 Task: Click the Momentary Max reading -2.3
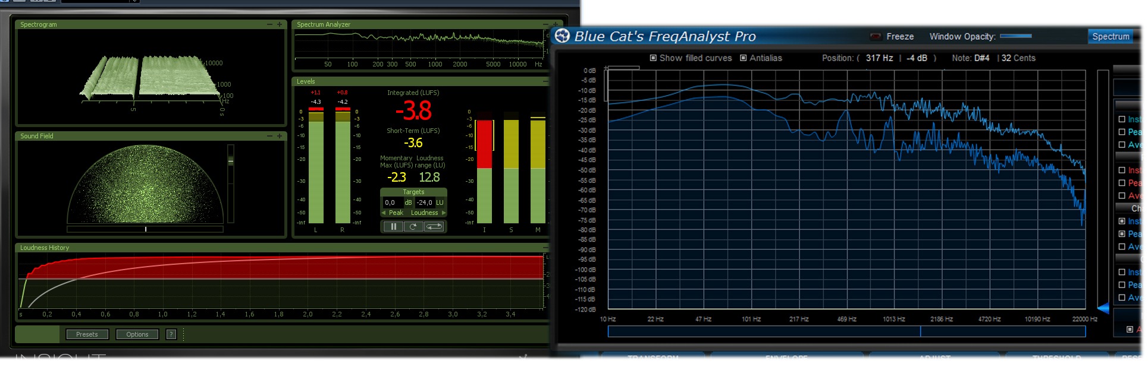point(397,178)
